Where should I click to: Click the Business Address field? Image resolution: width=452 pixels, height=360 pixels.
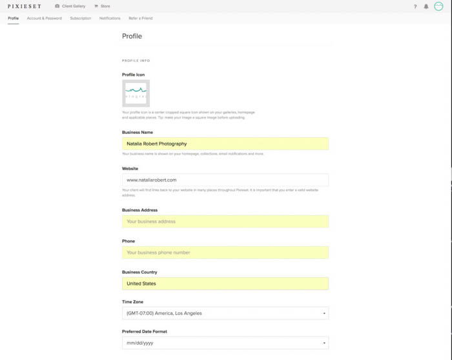pos(225,221)
